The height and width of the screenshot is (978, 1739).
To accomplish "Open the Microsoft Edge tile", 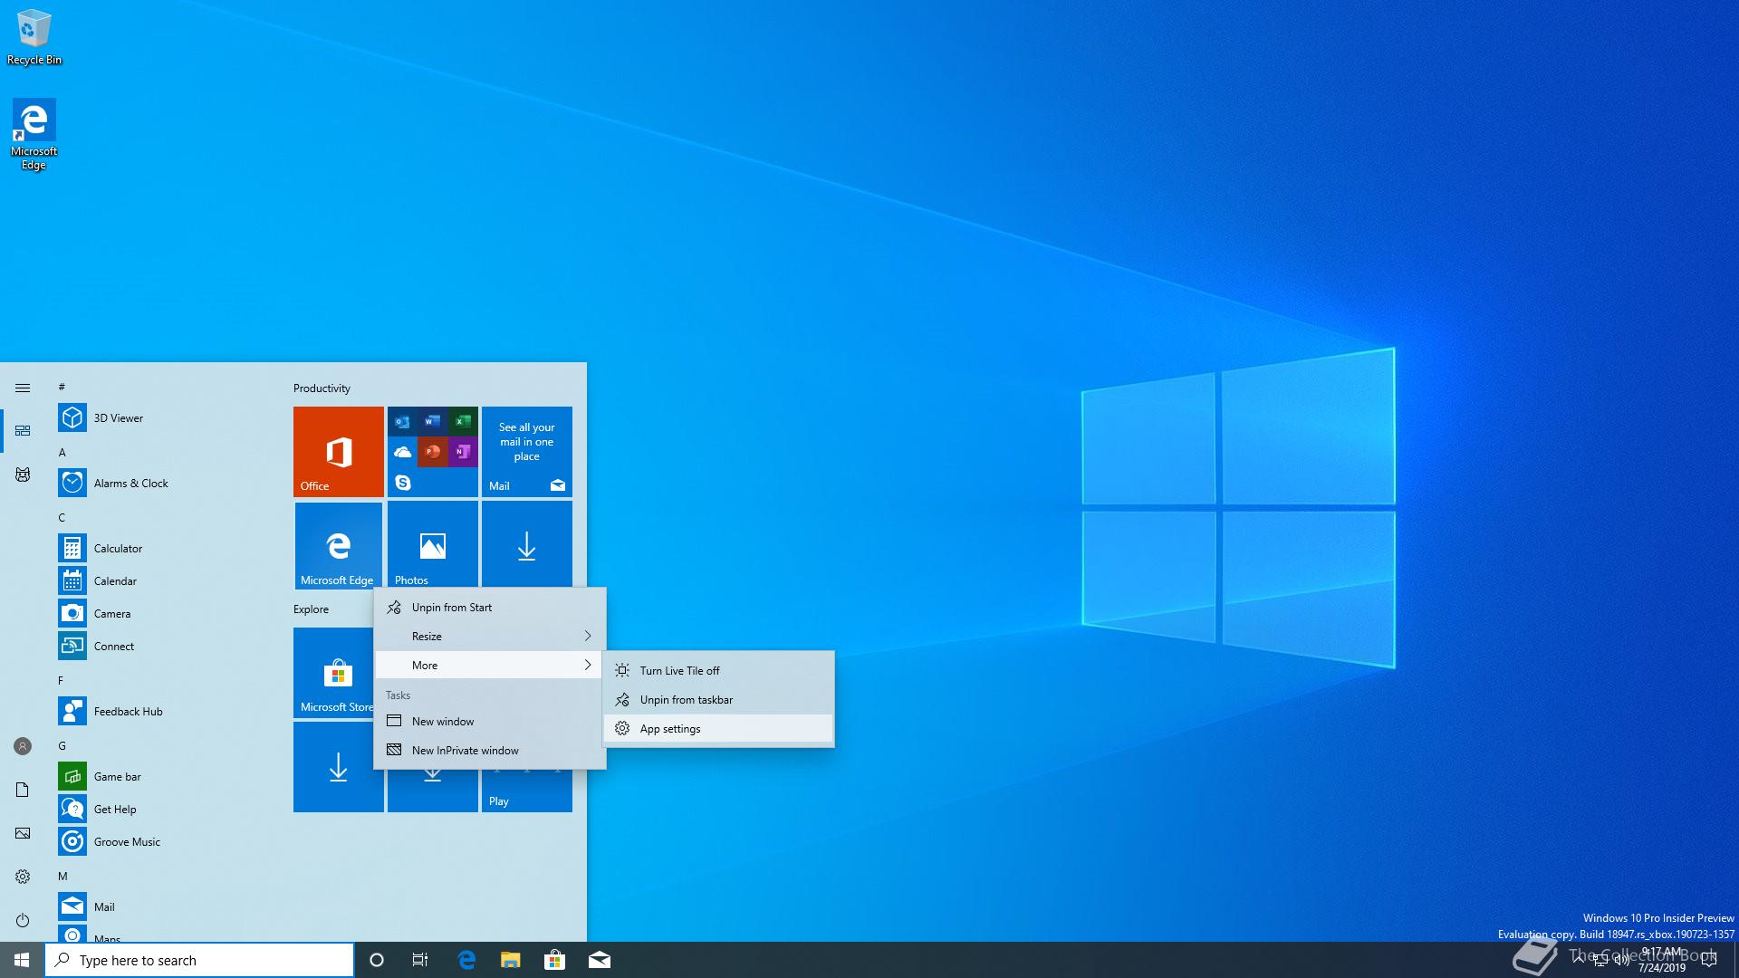I will coord(339,546).
